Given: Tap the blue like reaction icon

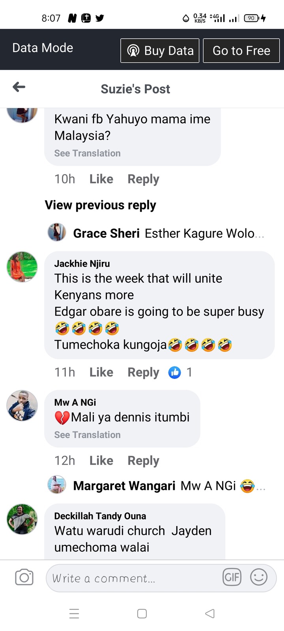Looking at the screenshot, I should click(174, 372).
